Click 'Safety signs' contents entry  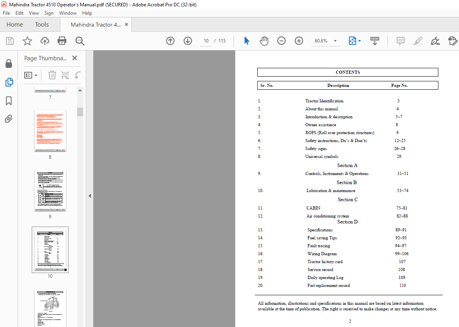pyautogui.click(x=316, y=148)
